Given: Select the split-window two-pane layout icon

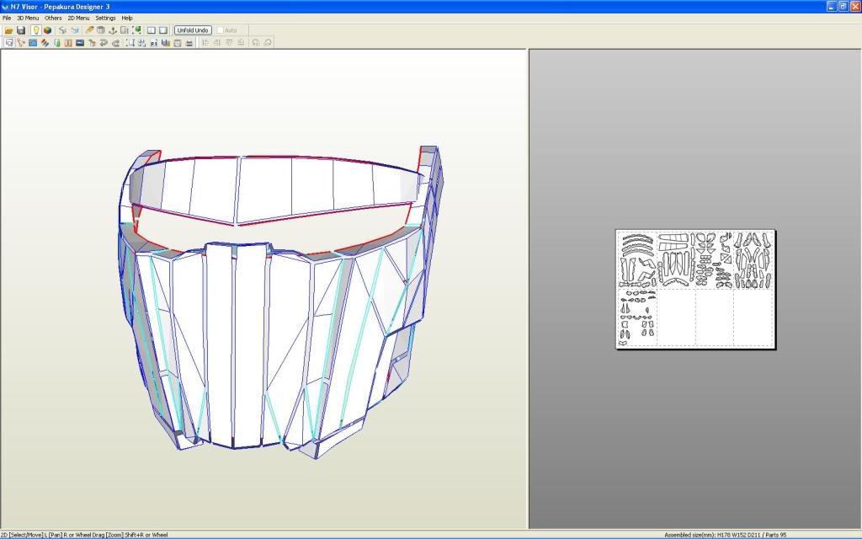Looking at the screenshot, I should coord(152,30).
